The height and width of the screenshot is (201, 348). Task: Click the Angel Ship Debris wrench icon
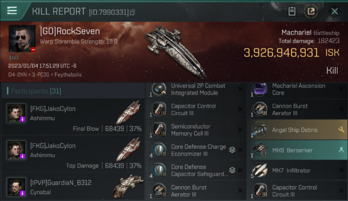click(x=341, y=130)
